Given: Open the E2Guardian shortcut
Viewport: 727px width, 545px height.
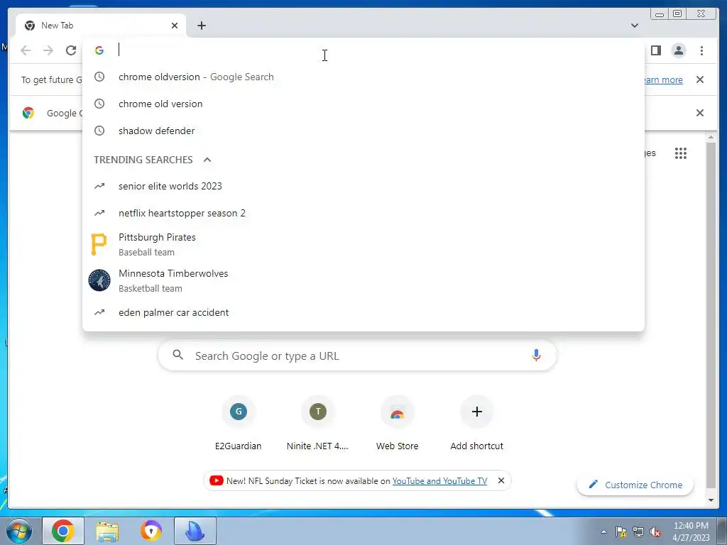Looking at the screenshot, I should tap(239, 423).
